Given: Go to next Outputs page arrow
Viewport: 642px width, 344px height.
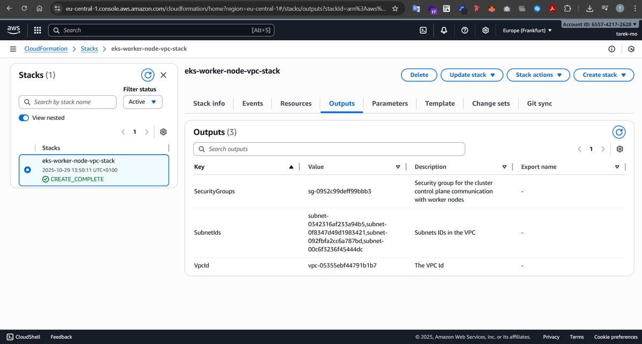Looking at the screenshot, I should click(603, 149).
